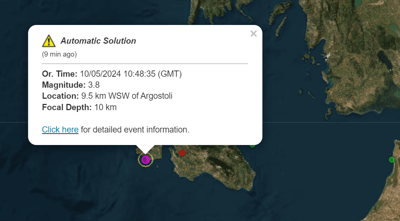Click the Focal Depth 10 km line

point(79,108)
